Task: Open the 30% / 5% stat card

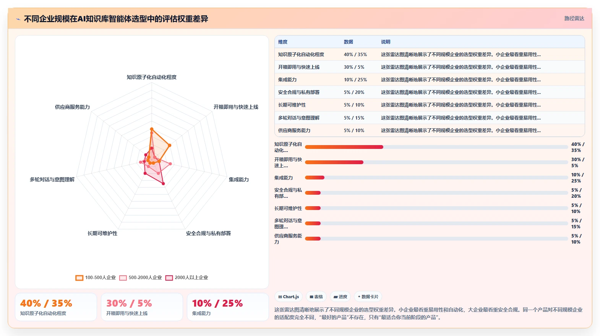Action: (142, 307)
